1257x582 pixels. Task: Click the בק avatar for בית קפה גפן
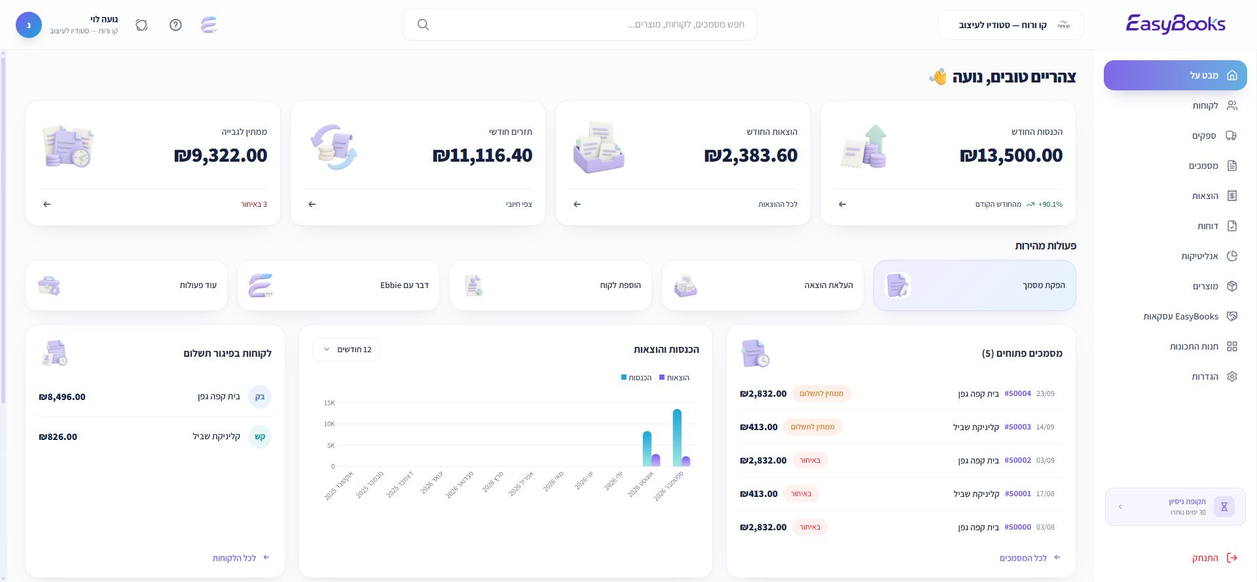coord(260,397)
